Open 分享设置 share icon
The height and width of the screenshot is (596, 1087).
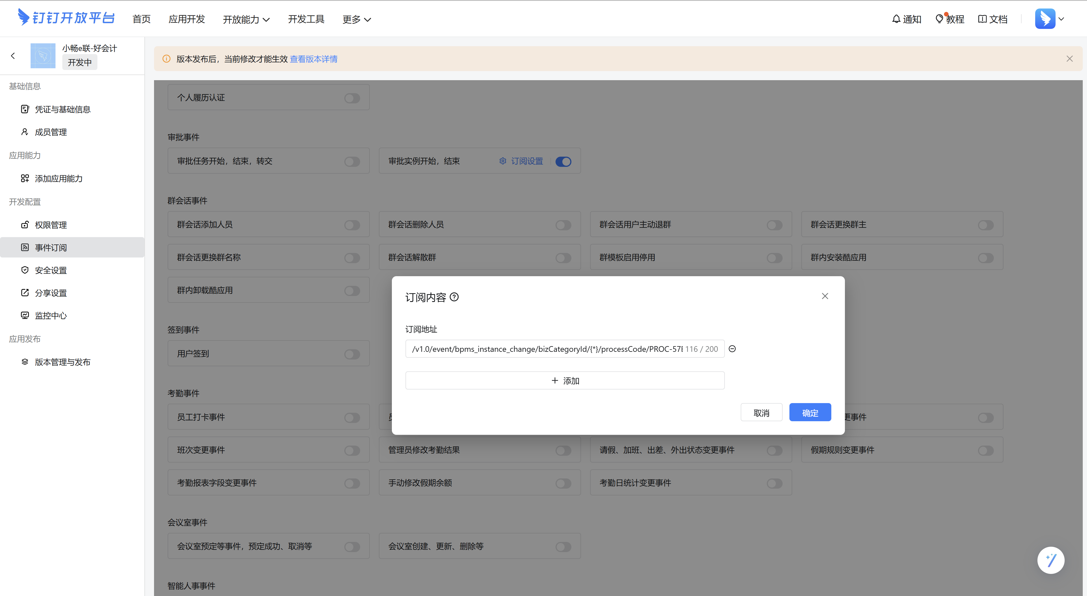coord(25,293)
